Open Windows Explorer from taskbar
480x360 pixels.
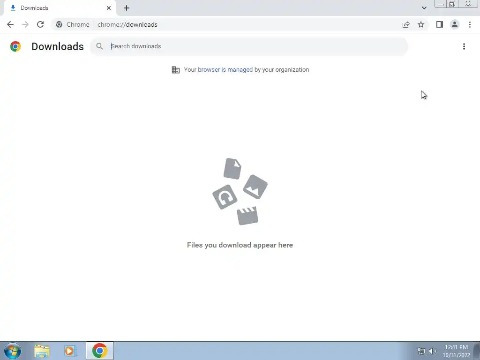(42, 351)
